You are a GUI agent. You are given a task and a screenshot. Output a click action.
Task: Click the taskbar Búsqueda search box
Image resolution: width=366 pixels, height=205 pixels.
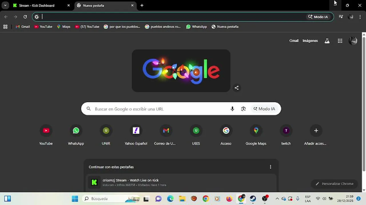[112, 199]
